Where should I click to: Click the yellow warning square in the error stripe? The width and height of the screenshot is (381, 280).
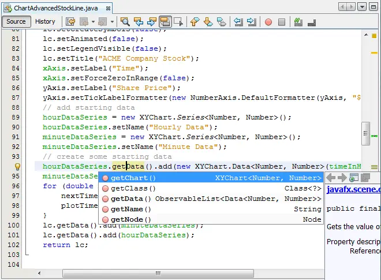[374, 36]
